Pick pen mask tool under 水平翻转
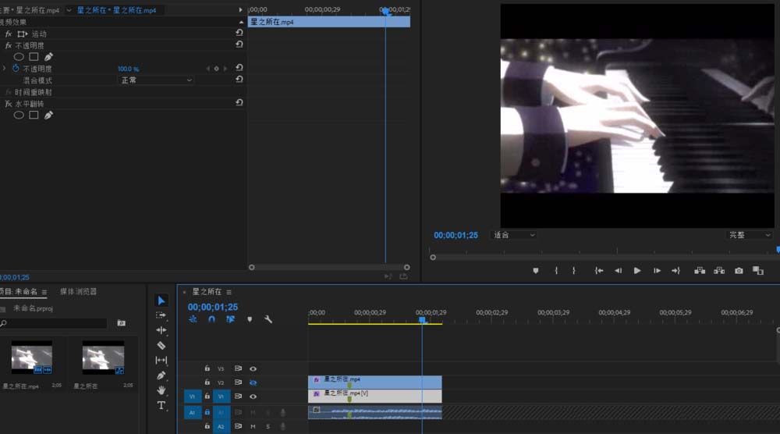Screen dimensions: 780x434 click(x=48, y=115)
